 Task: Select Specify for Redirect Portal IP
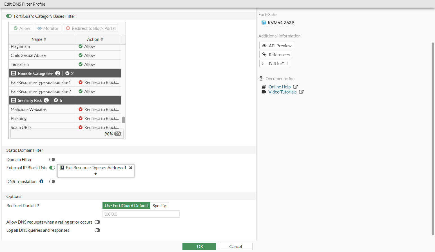pos(159,206)
